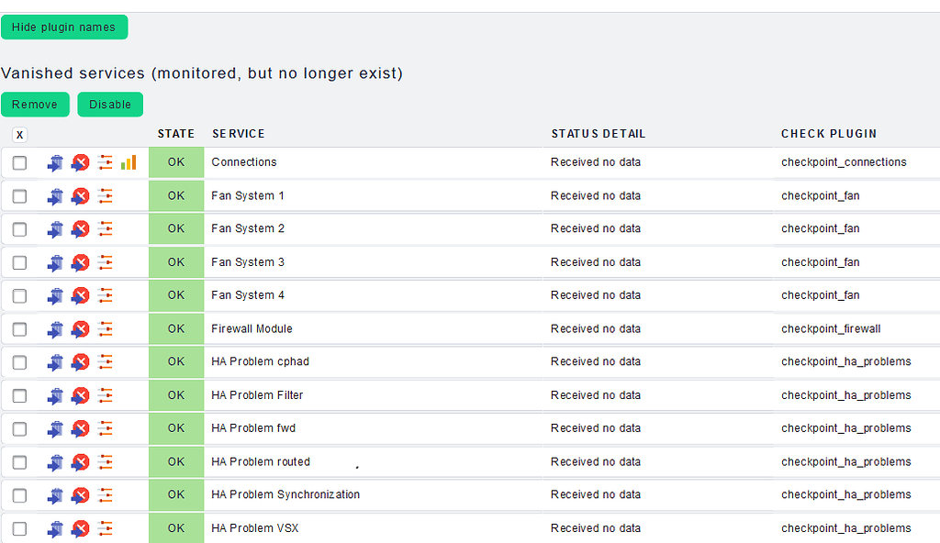Click the trash remove icon for HA Problem VSX
940x543 pixels.
[55, 528]
